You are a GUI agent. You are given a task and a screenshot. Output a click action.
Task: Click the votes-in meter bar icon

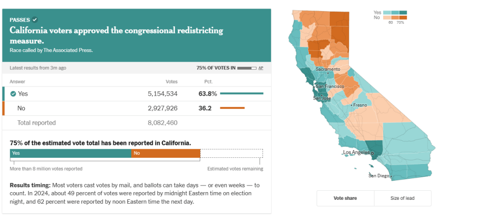[x=247, y=68]
